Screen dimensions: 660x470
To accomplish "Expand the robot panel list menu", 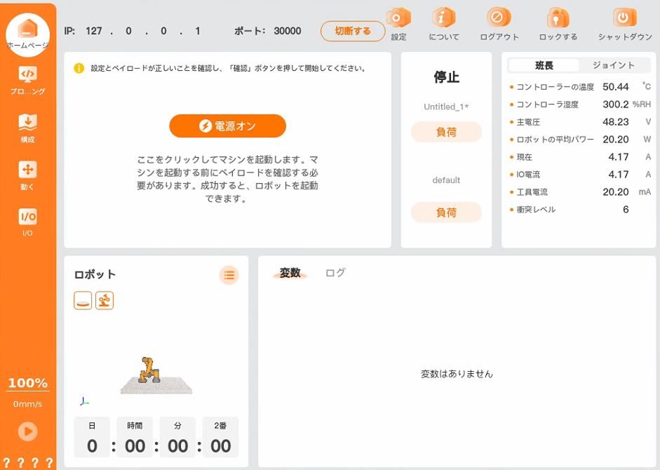I will click(x=229, y=275).
